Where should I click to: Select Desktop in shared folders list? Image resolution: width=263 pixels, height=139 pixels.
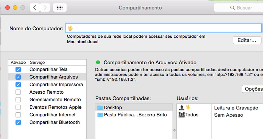click(x=134, y=107)
